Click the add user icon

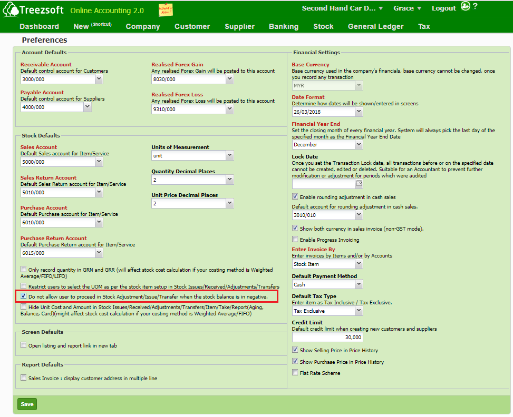(464, 6)
